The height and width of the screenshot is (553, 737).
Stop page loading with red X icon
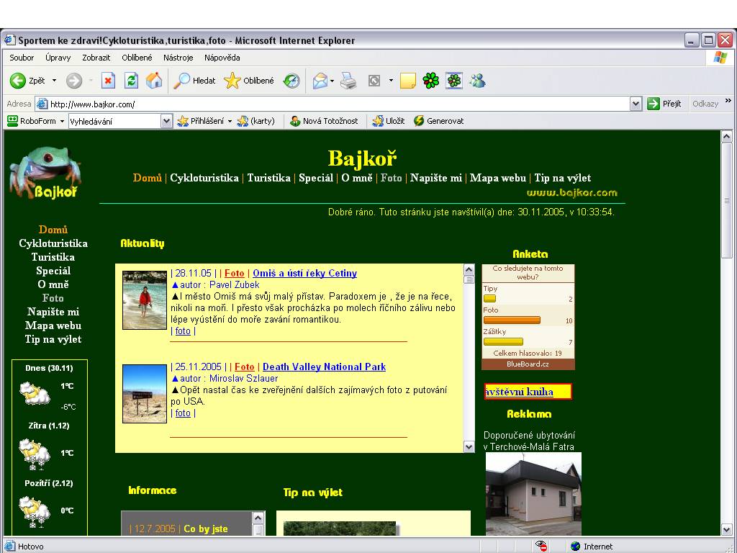(108, 81)
